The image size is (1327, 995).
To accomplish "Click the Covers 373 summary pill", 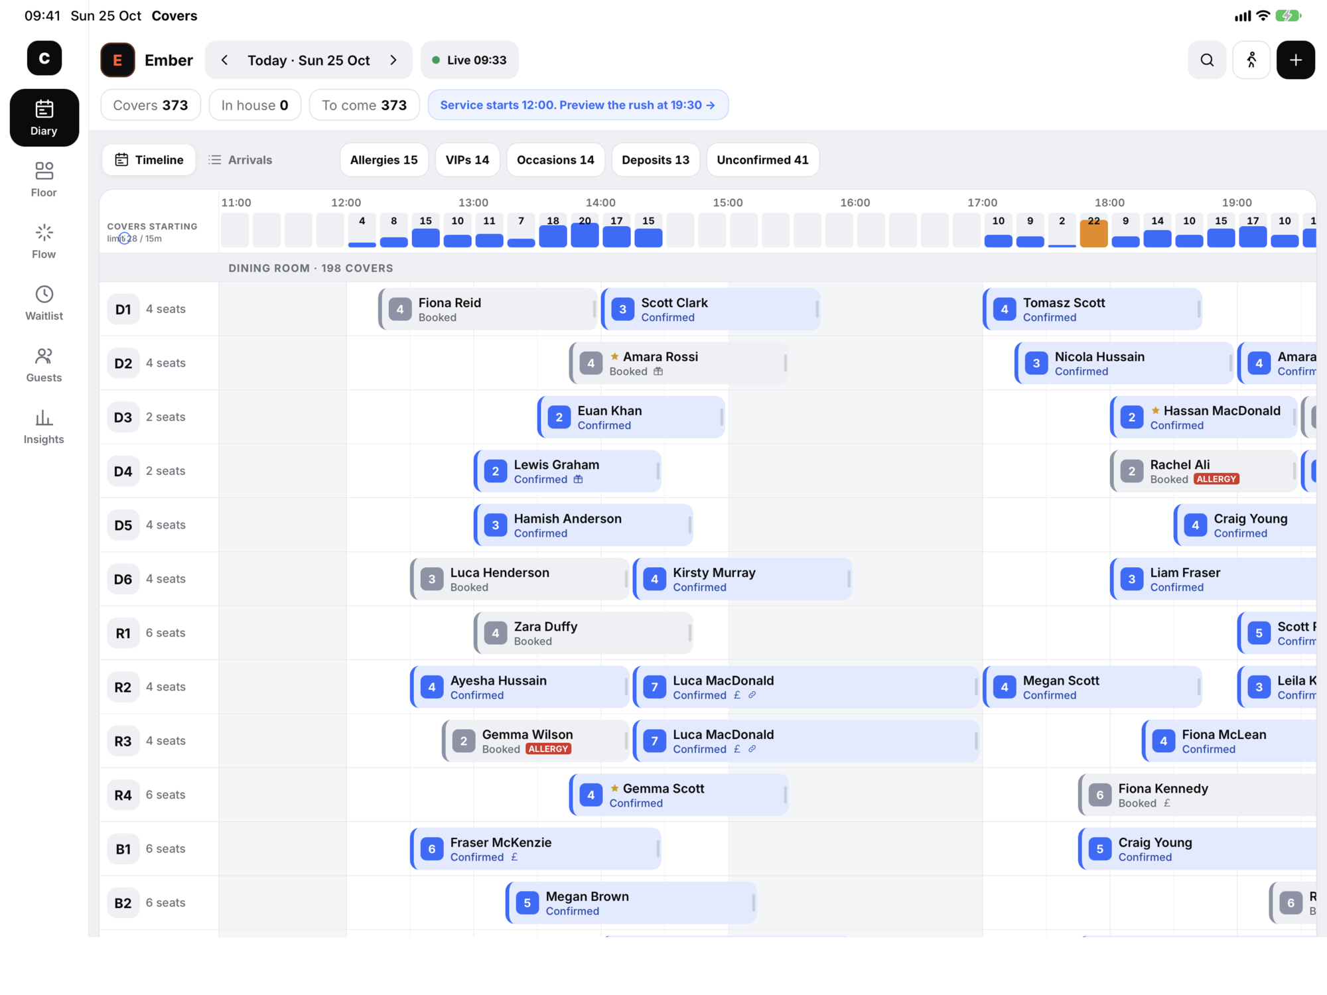I will [151, 105].
